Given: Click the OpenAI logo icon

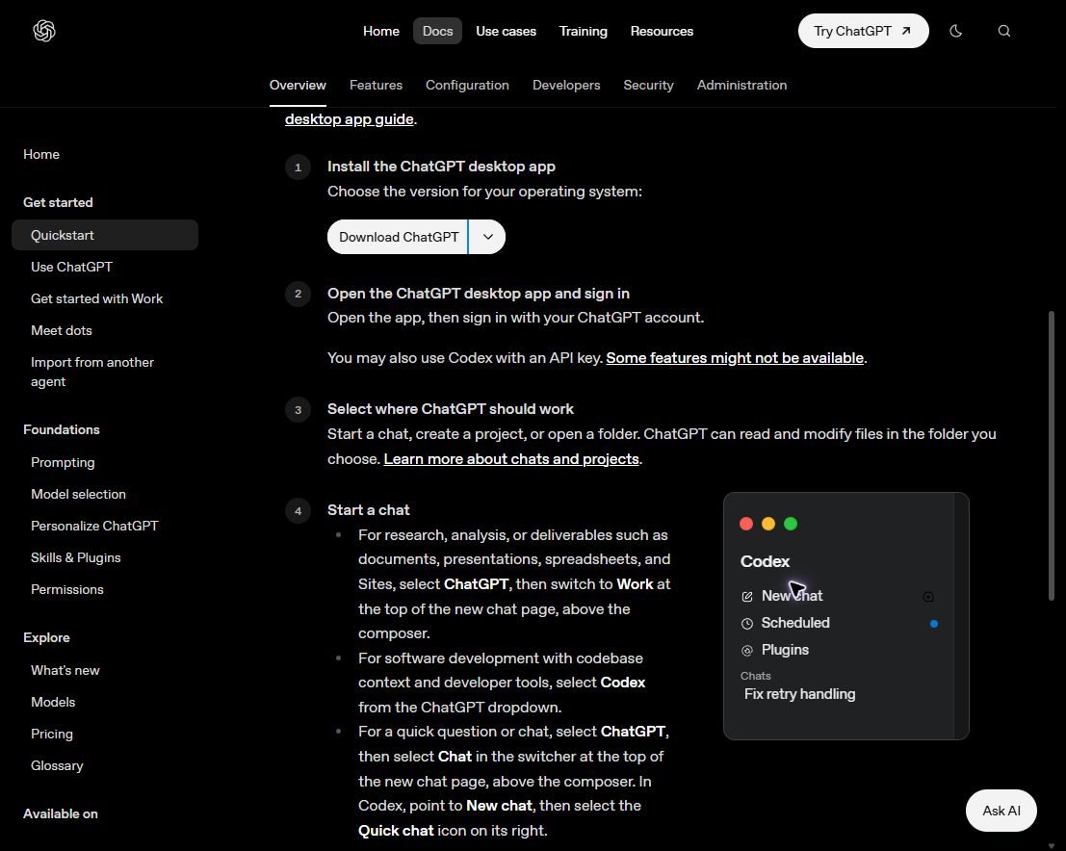Looking at the screenshot, I should pos(44,31).
